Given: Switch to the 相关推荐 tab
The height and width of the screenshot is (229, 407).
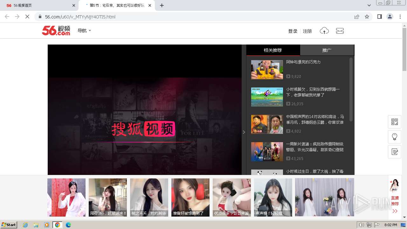Looking at the screenshot, I should (x=273, y=50).
